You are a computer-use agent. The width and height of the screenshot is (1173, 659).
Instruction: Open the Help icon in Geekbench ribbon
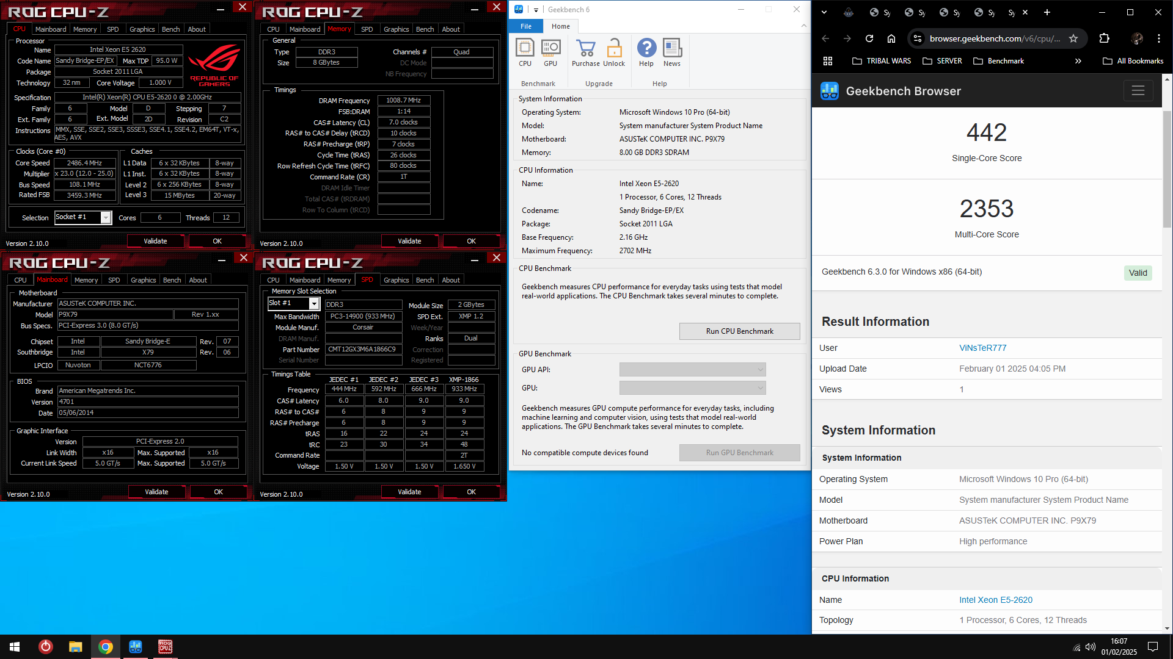(x=646, y=52)
